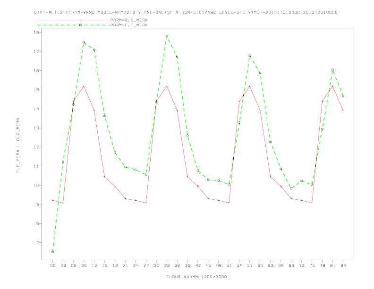Click the x-axis tick label 36
374x289 pixels.
(x=177, y=265)
